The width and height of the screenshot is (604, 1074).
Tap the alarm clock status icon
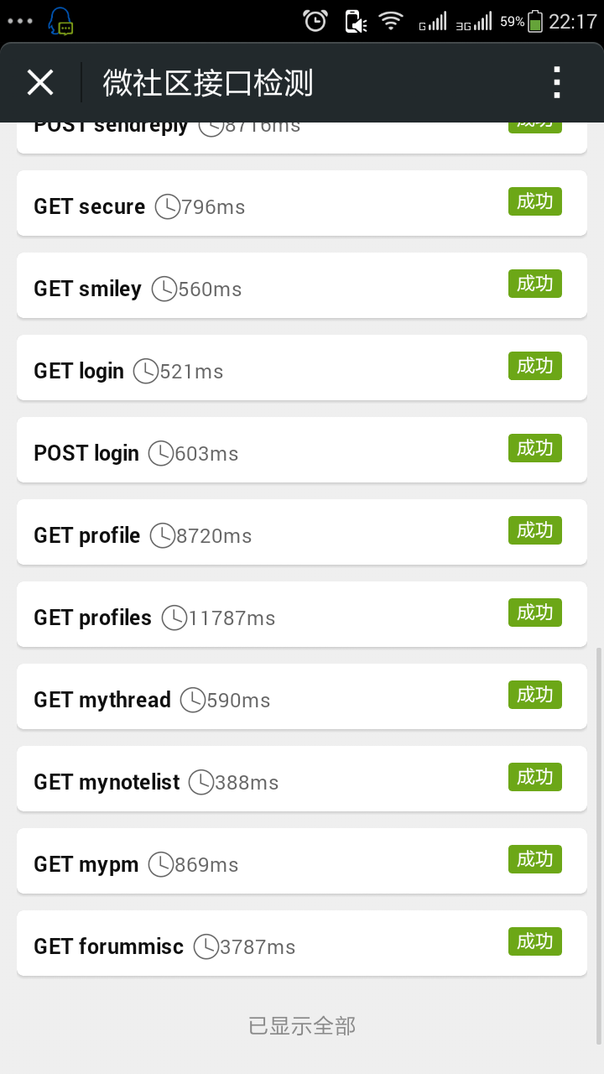point(315,21)
